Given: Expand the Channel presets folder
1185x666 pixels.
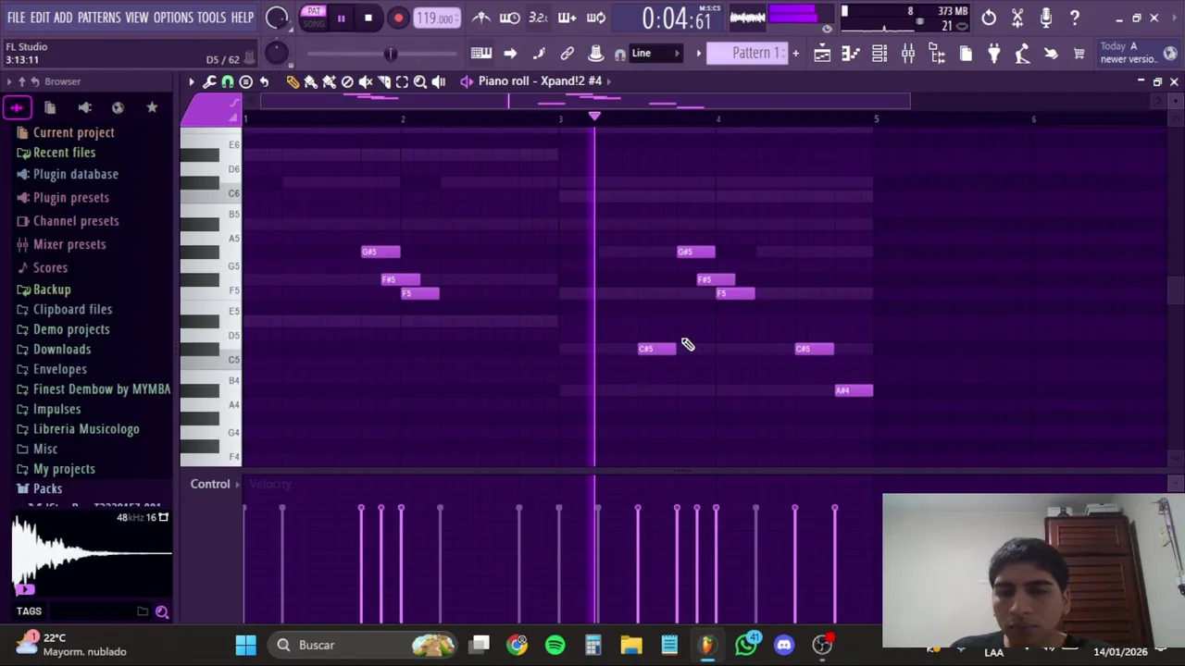Looking at the screenshot, I should (x=76, y=221).
